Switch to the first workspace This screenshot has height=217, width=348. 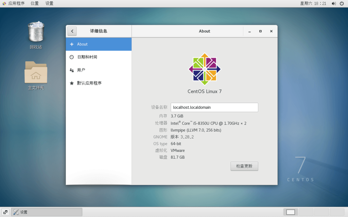pos(291,212)
